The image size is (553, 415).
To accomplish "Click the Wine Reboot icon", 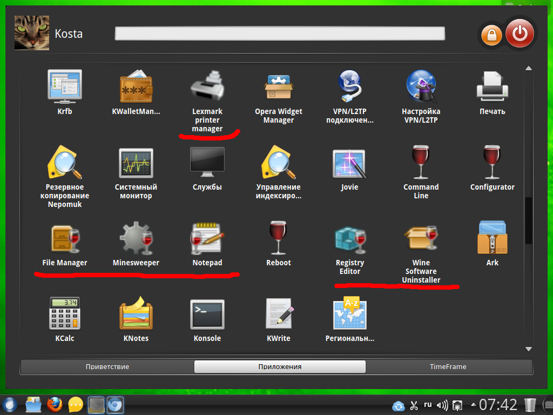I will 278,238.
